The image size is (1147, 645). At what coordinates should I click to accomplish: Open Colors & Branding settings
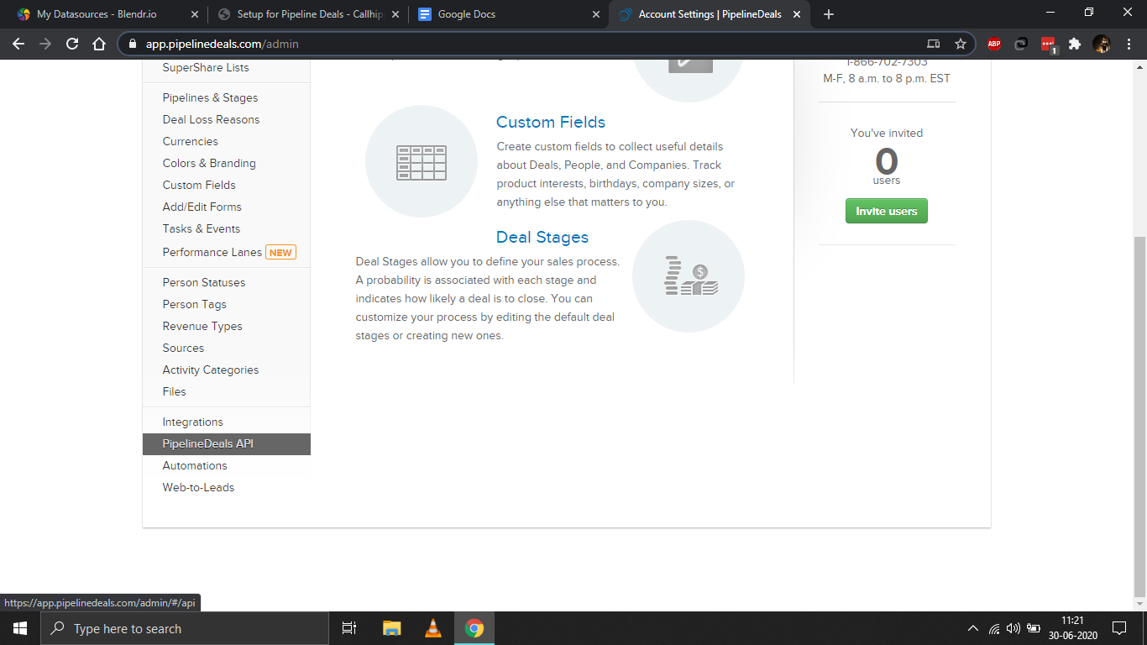pyautogui.click(x=209, y=163)
